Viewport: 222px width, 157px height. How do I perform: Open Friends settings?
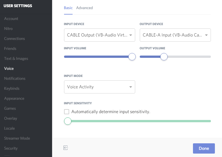pos(10,48)
